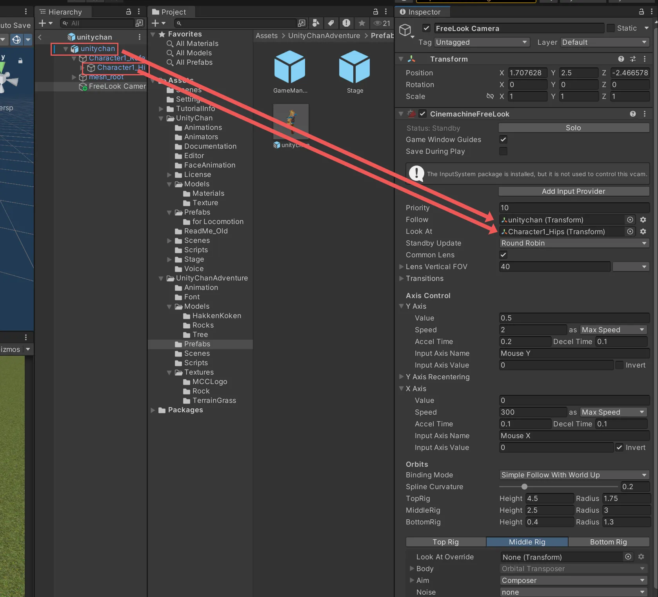Image resolution: width=658 pixels, height=597 pixels.
Task: Open Standby Update dropdown Round Robin
Action: click(574, 243)
